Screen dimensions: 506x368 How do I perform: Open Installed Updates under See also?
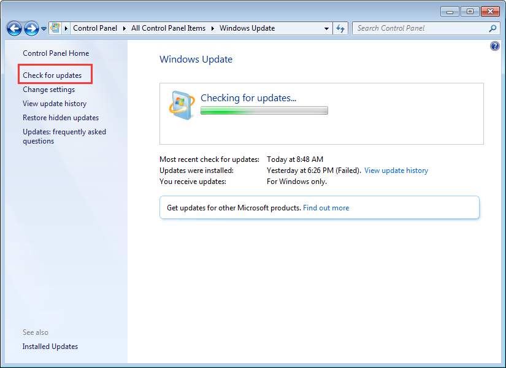coord(50,346)
